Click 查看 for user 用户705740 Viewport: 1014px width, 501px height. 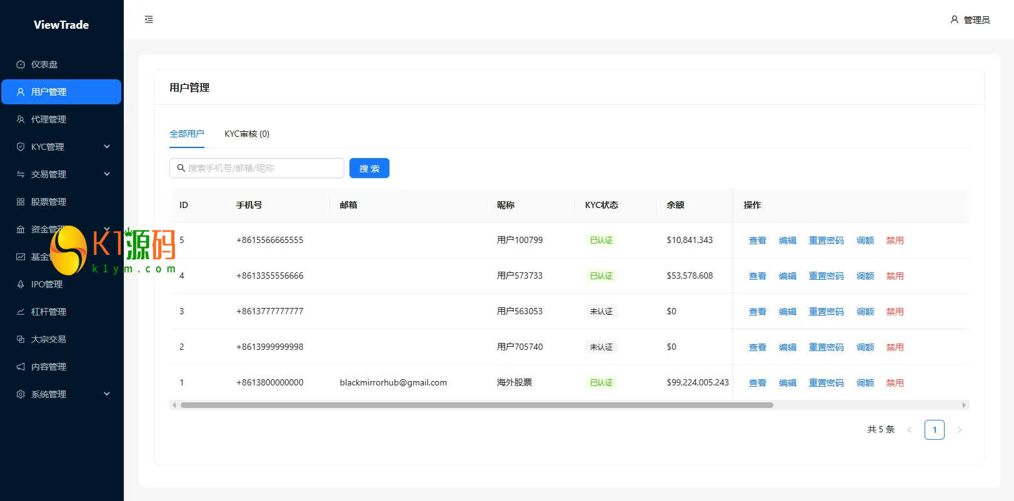point(758,347)
